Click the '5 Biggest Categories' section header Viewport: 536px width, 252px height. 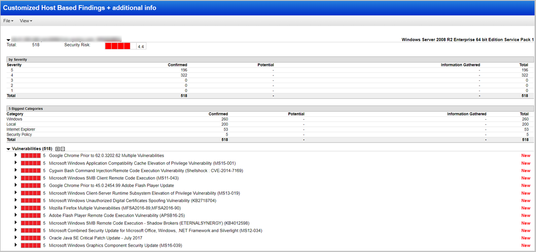[270, 109]
